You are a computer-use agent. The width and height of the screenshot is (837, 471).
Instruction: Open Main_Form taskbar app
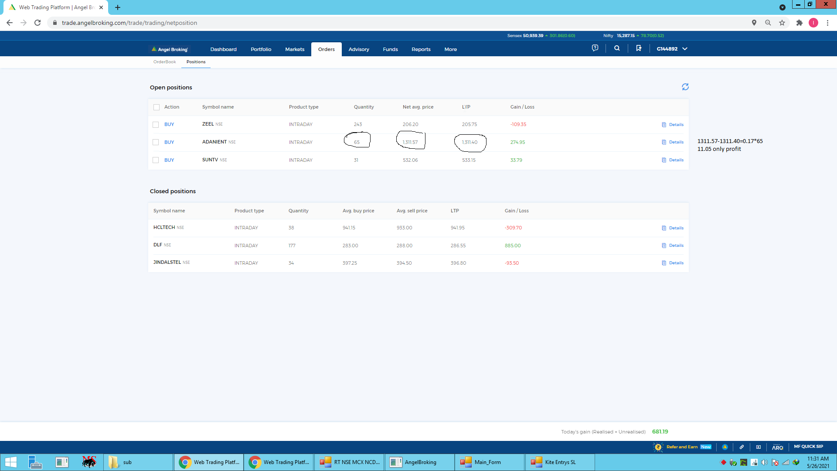tap(489, 462)
